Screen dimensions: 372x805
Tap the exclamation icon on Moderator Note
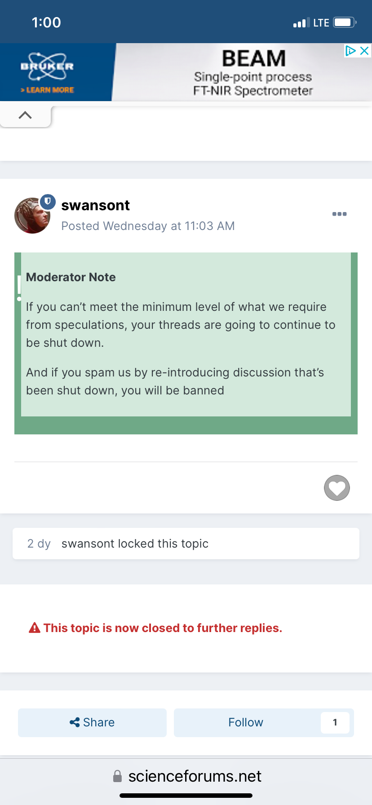(x=19, y=287)
